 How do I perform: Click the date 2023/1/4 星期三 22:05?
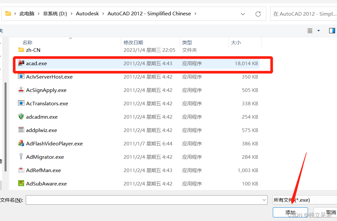149,50
